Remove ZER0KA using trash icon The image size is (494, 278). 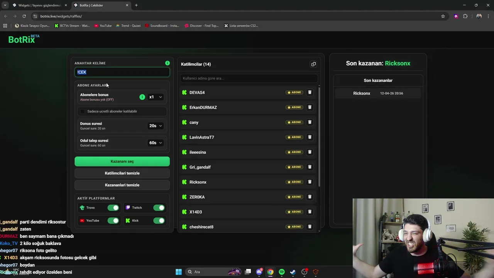click(x=310, y=197)
